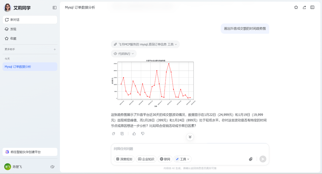Add an assistant with the 更多助手 plus icon

55,49
